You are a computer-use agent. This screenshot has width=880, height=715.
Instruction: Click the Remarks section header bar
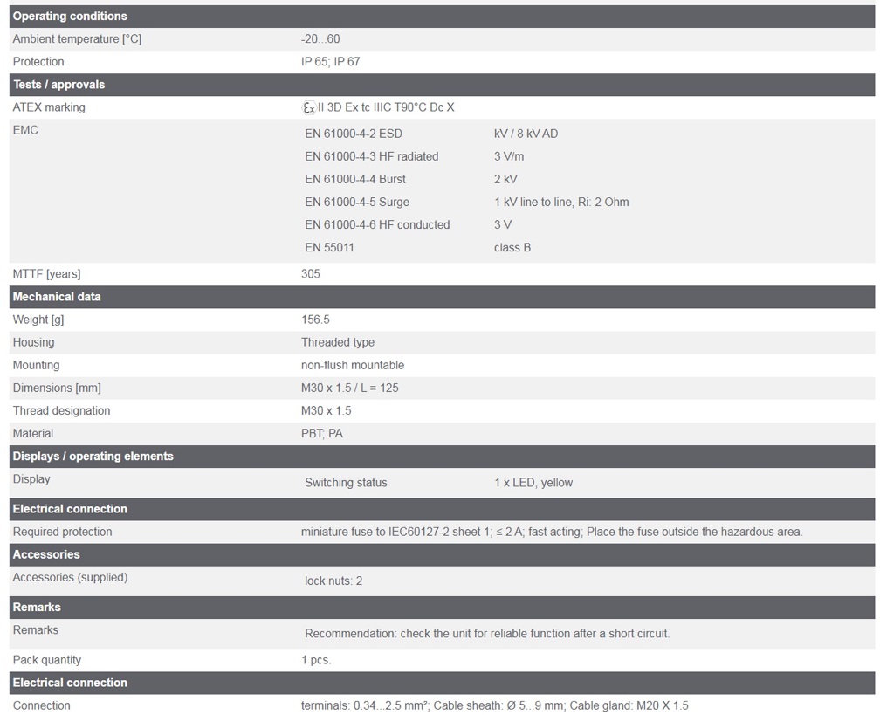point(36,607)
